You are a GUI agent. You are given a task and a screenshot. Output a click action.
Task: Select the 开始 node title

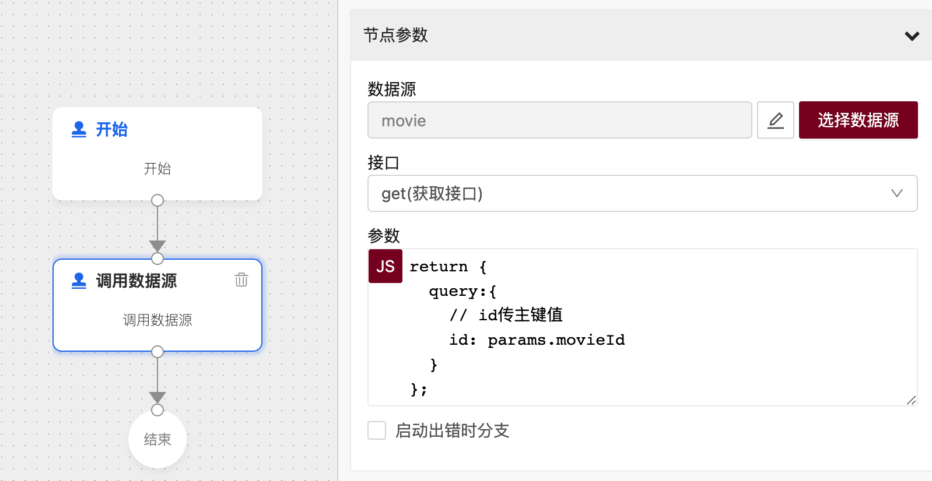click(112, 129)
